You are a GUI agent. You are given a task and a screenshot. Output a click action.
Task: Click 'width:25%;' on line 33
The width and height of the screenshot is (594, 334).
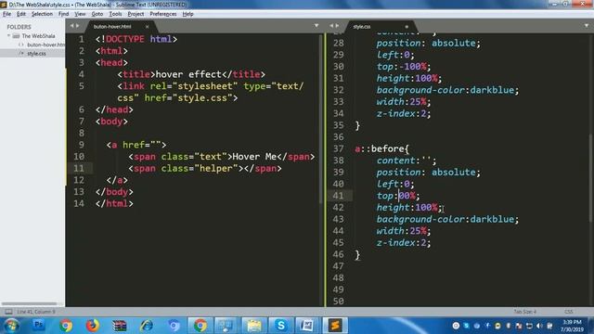[404, 101]
